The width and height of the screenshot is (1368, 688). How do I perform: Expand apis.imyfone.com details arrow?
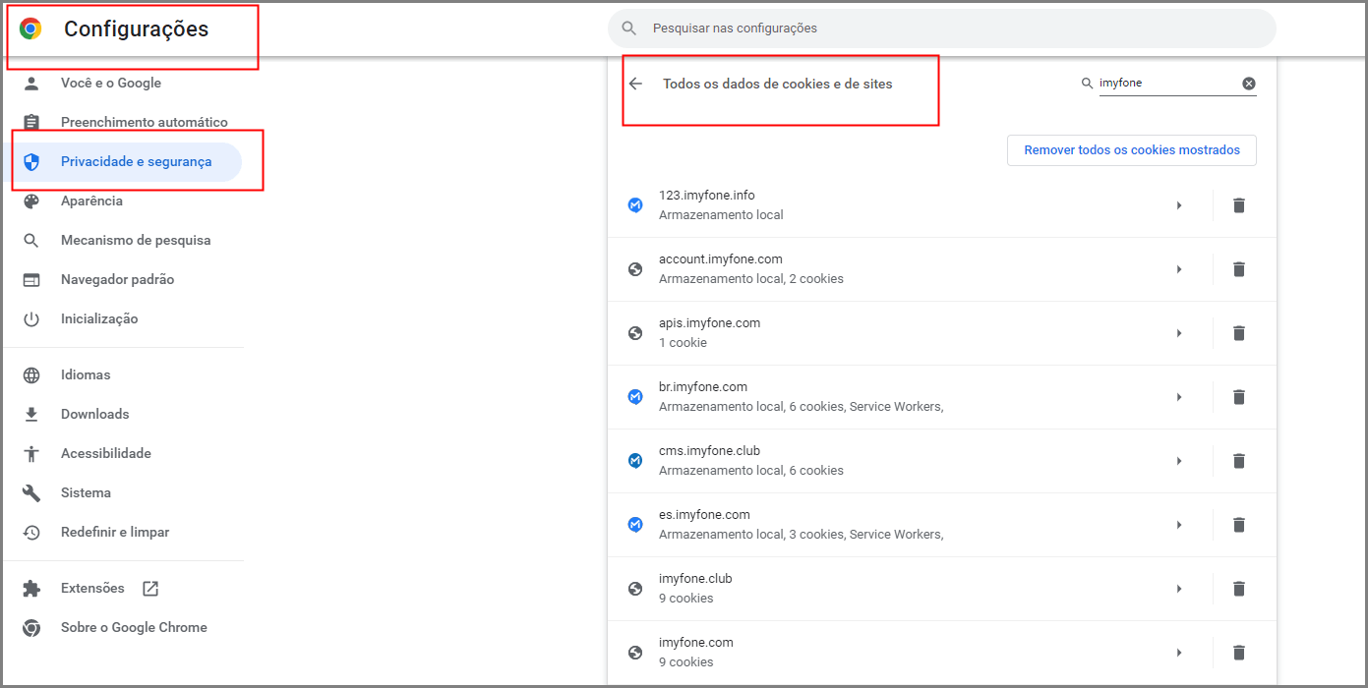(1179, 333)
